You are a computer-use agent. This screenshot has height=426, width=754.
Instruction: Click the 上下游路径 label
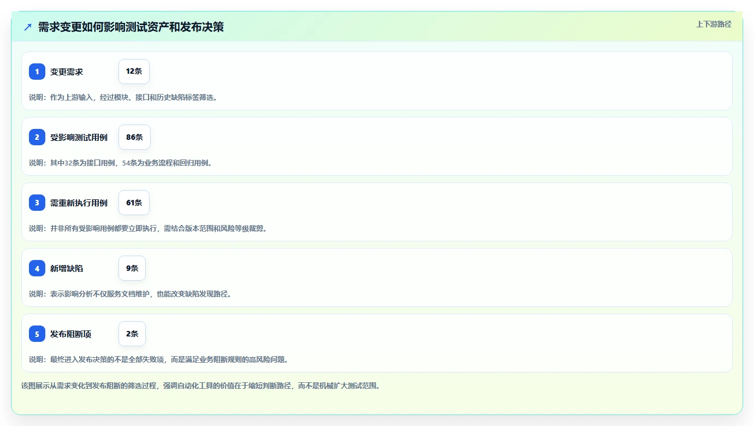[x=714, y=24]
